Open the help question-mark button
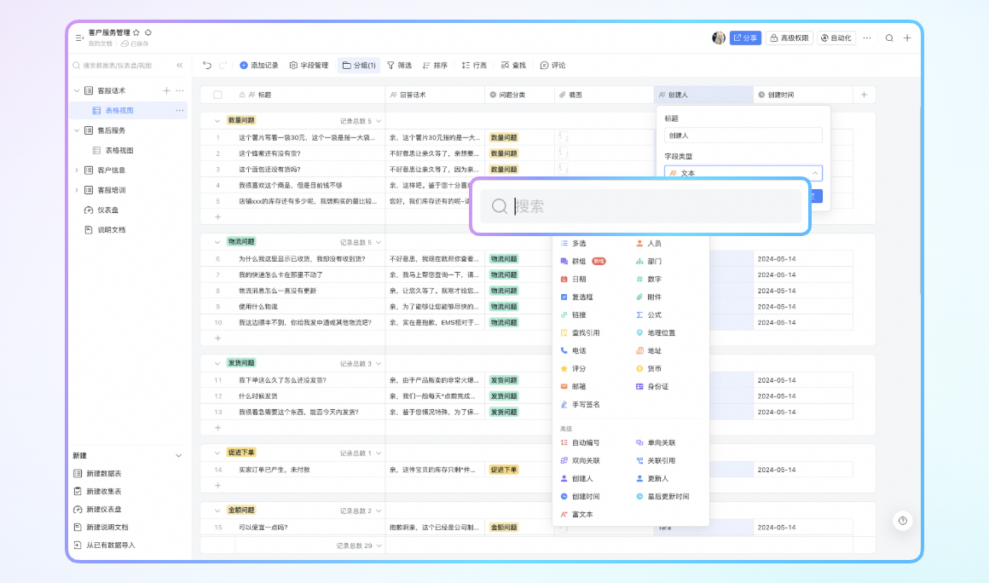989x583 pixels. pos(903,521)
